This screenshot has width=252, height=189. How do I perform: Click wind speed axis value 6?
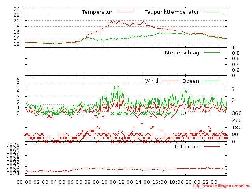click(x=18, y=80)
